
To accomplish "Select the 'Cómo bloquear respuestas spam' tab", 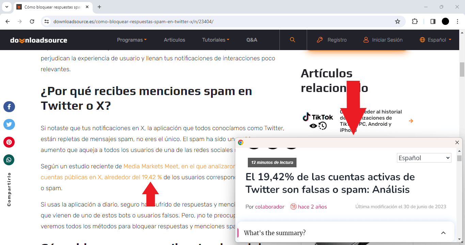I will (x=53, y=7).
